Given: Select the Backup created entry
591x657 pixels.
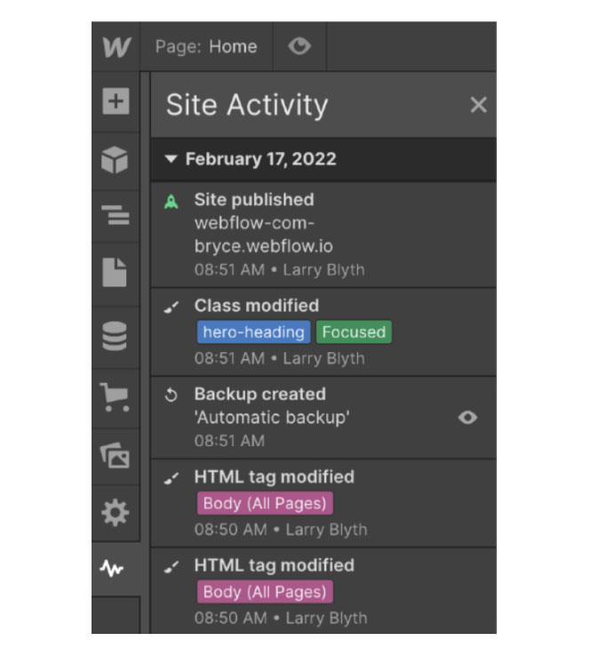Looking at the screenshot, I should coord(323,417).
